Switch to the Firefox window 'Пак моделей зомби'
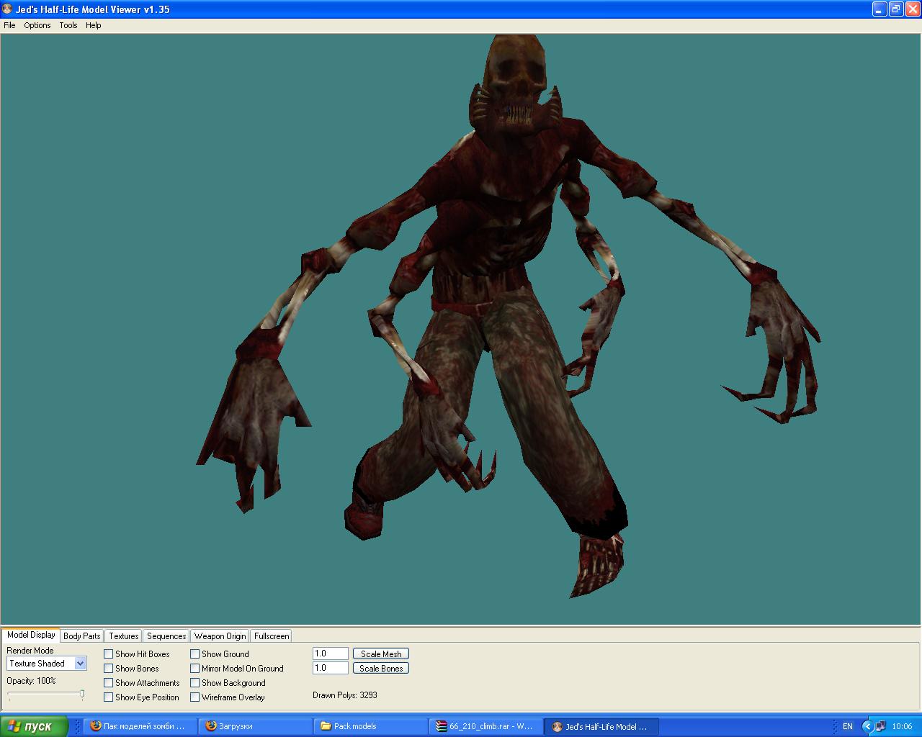Image resolution: width=922 pixels, height=737 pixels. click(140, 726)
